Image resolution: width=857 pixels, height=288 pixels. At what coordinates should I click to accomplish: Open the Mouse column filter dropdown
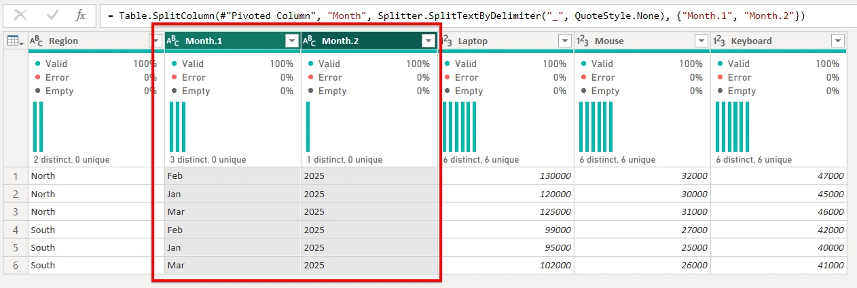click(701, 41)
